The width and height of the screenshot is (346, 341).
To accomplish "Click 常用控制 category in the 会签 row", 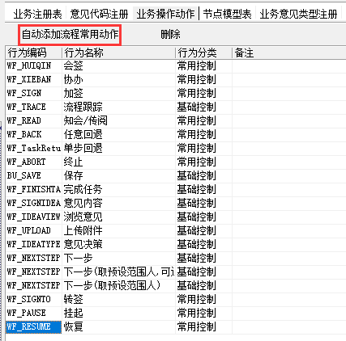I will (197, 66).
